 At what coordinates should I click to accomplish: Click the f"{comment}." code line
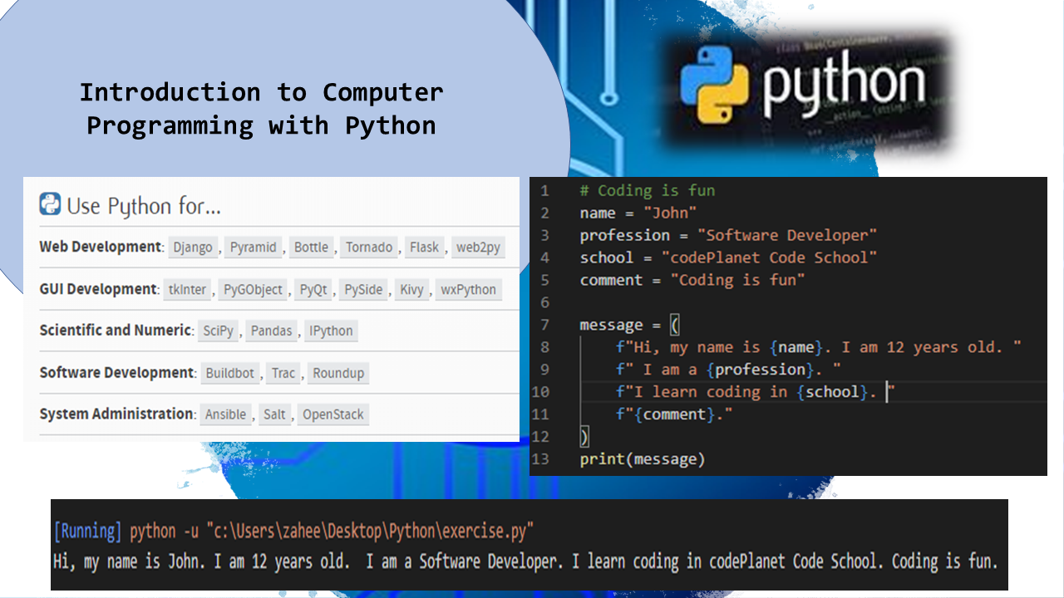pos(674,414)
